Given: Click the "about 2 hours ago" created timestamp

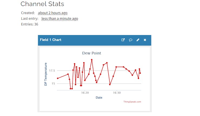Looking at the screenshot, I should pyautogui.click(x=53, y=13).
